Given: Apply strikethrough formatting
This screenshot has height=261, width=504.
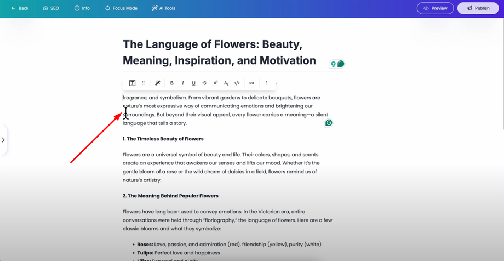Looking at the screenshot, I should tap(204, 83).
